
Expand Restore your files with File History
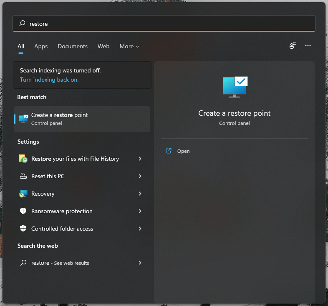coord(140,159)
